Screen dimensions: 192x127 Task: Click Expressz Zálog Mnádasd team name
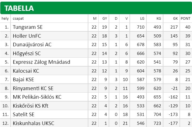point(41,62)
